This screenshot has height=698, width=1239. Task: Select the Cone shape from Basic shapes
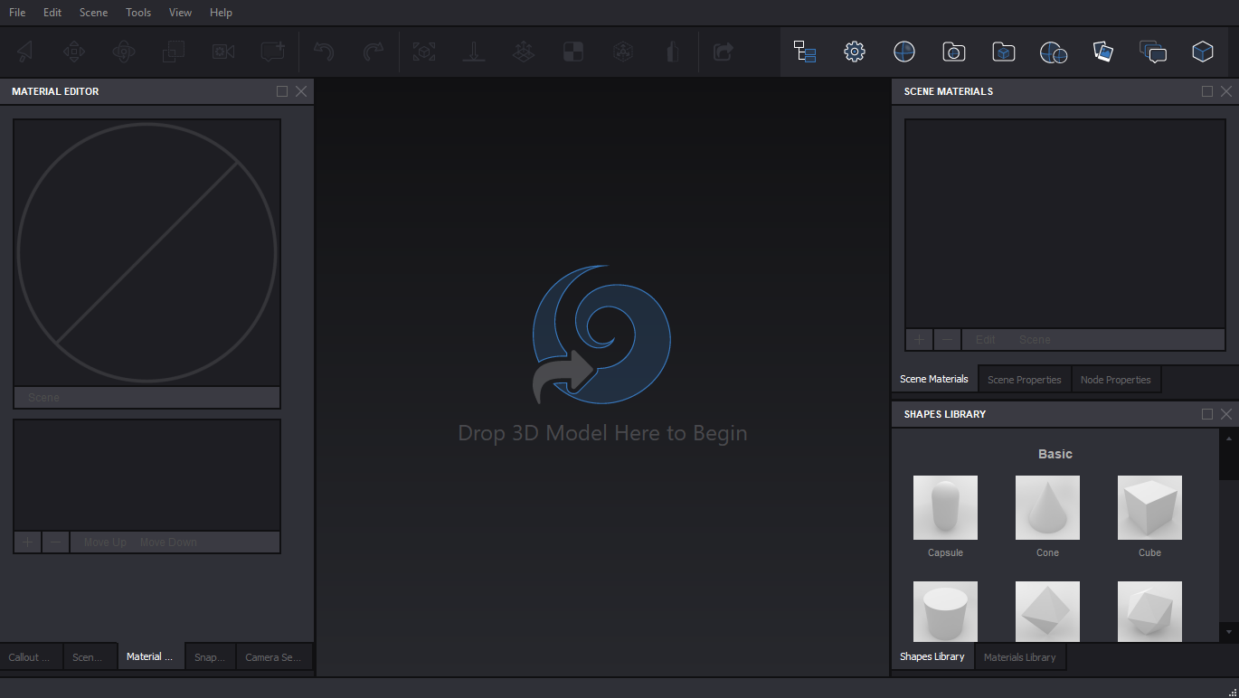pos(1047,507)
